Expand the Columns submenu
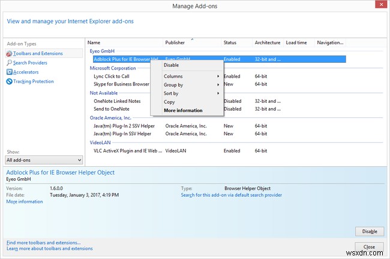 [187, 77]
